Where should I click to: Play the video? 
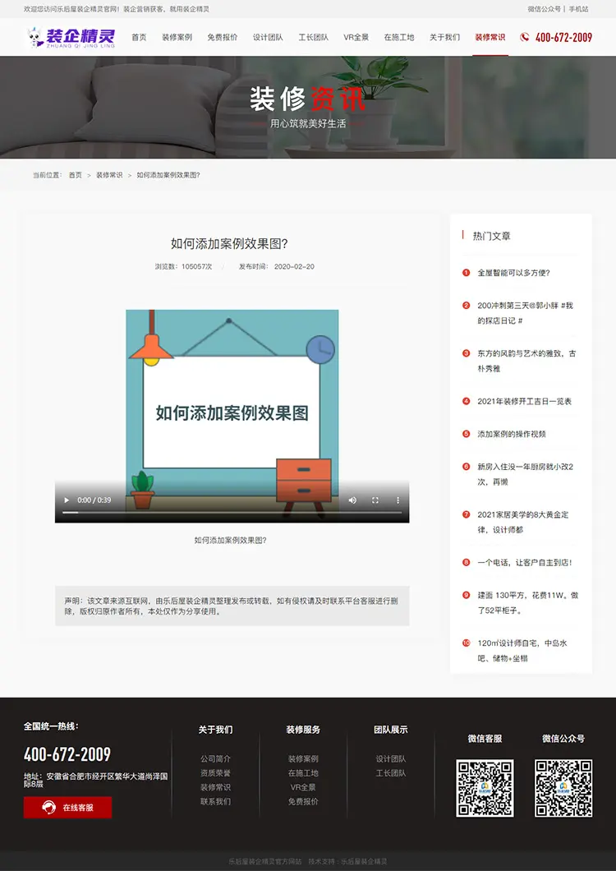click(x=67, y=500)
